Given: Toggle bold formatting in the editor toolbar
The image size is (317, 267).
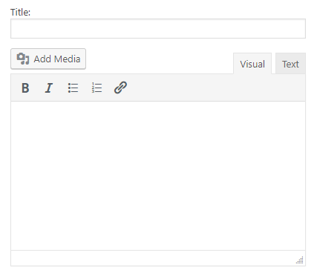Looking at the screenshot, I should (x=25, y=88).
